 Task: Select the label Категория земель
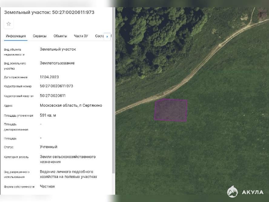tap(16, 157)
